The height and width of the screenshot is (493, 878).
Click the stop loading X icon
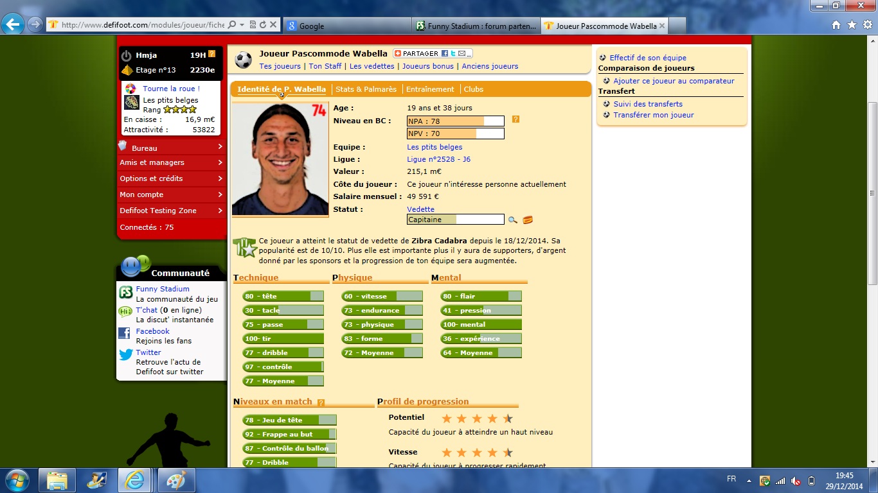[273, 25]
